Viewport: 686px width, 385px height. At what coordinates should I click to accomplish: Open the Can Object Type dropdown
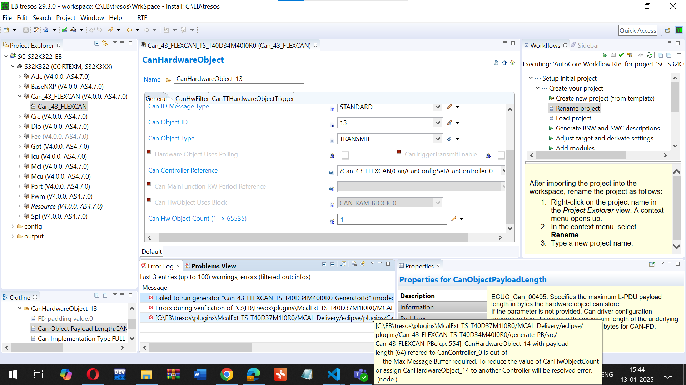(437, 139)
